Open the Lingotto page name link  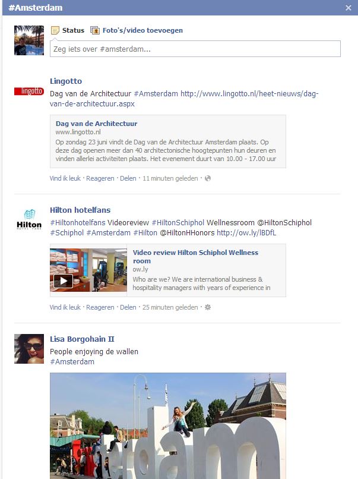[x=66, y=81]
